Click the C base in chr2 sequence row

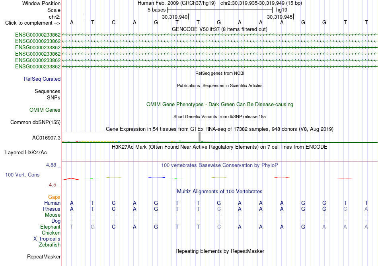[113, 22]
